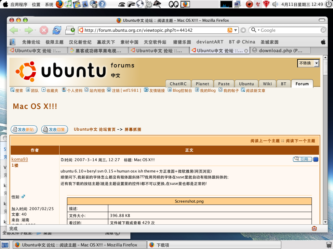Screen dimensions: 333x249
Task: Open the back button history dropdown arrow
Action: click(20, 30)
